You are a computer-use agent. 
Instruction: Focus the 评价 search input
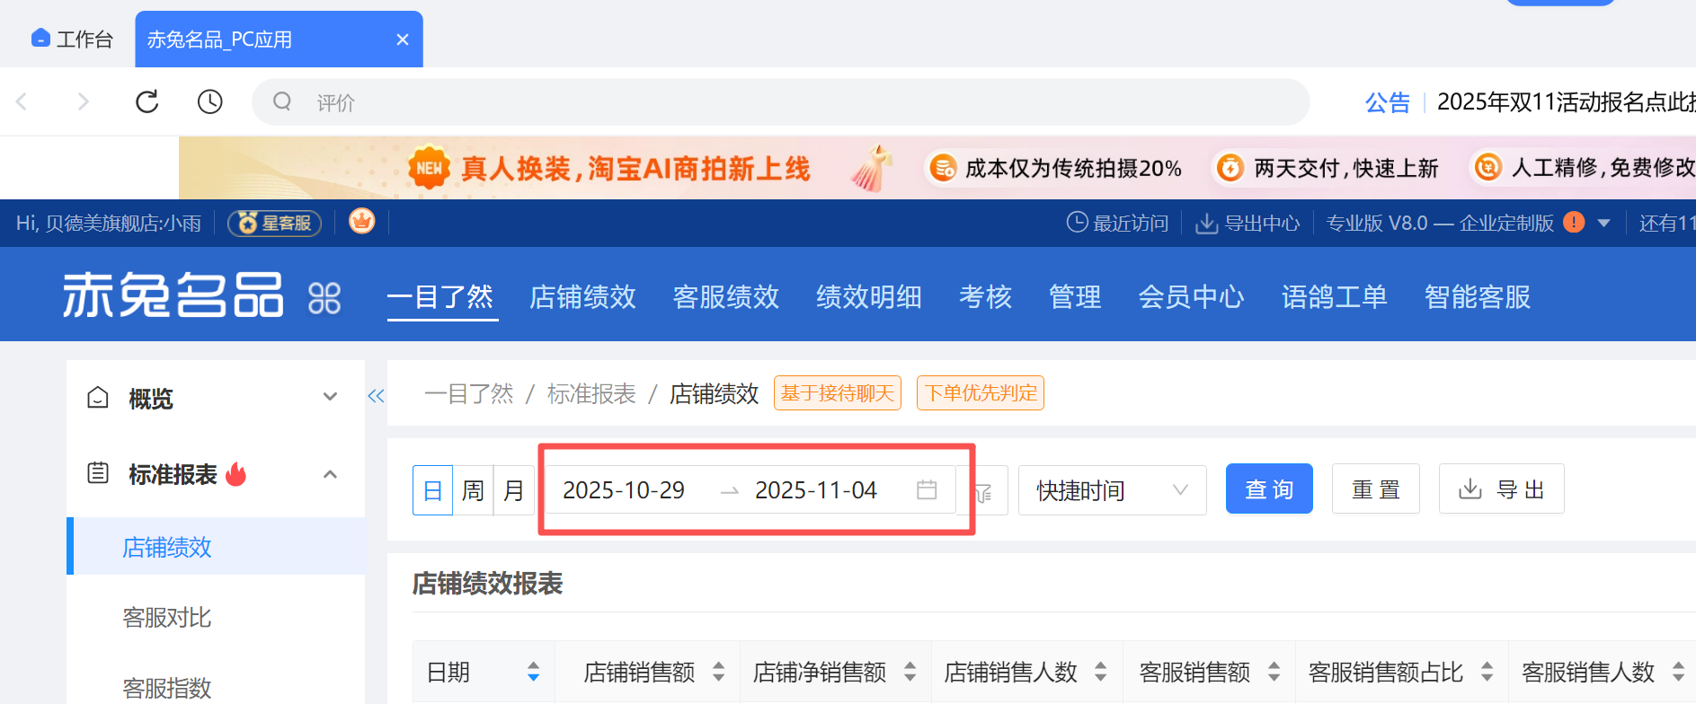(780, 101)
